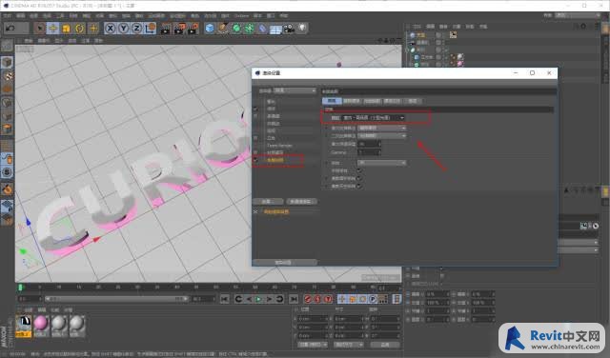
Task: Toggle the Y axis lock
Action: pyautogui.click(x=124, y=28)
